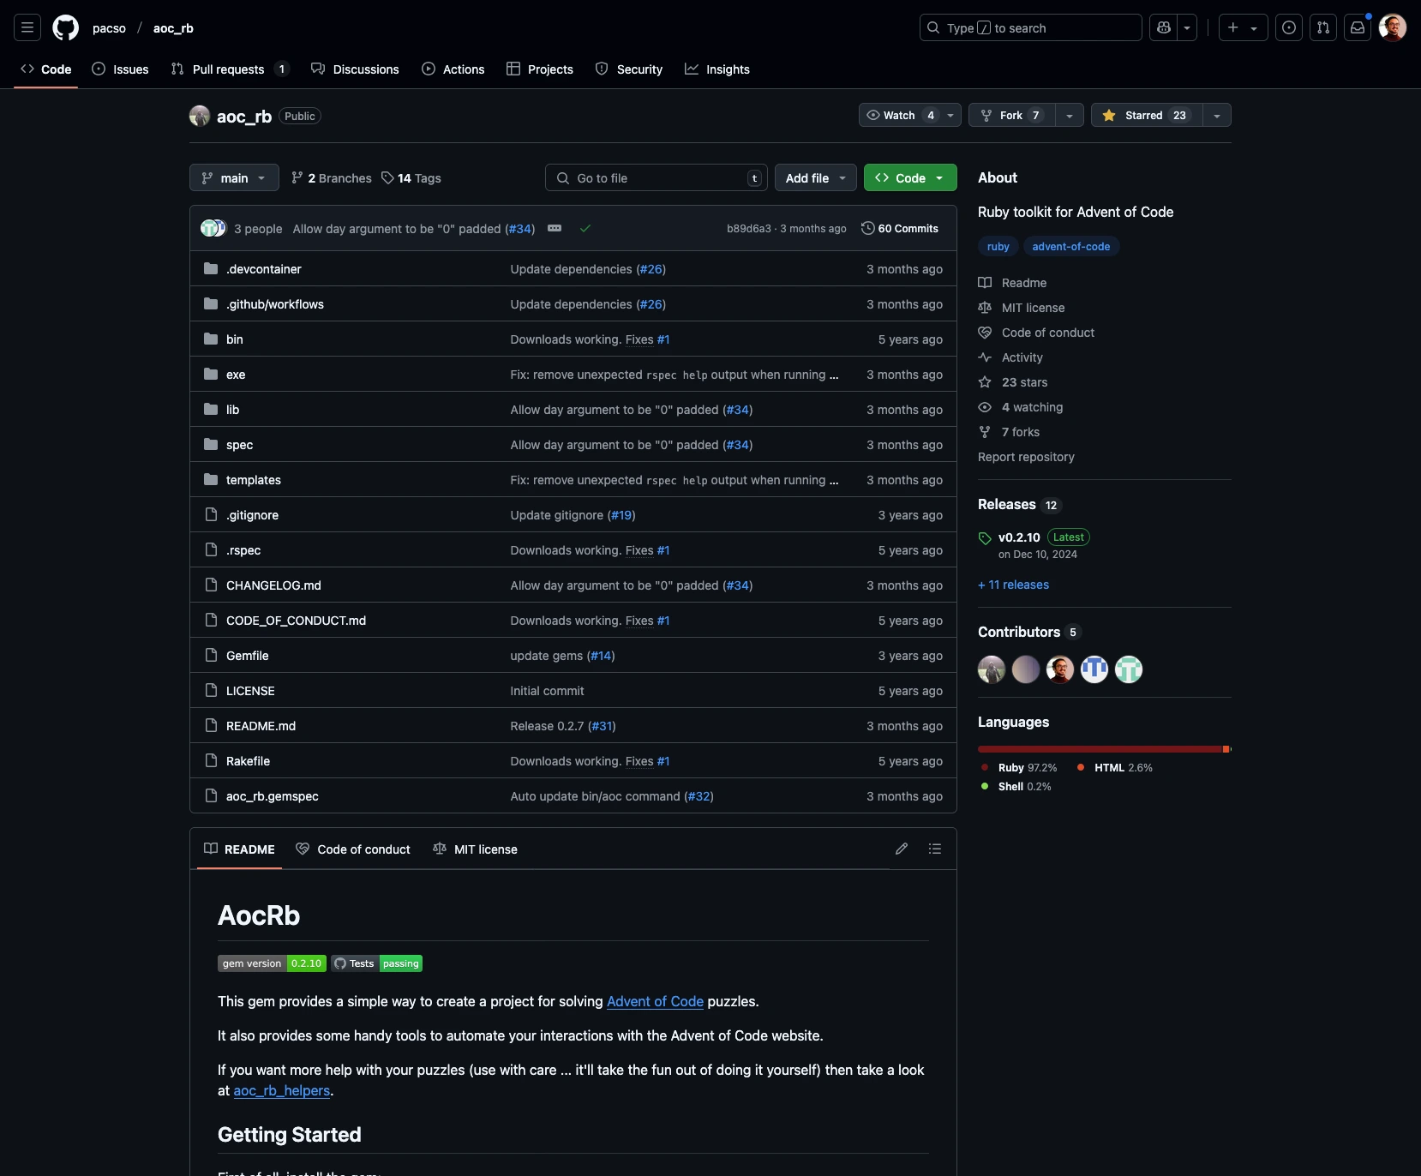This screenshot has width=1421, height=1176.
Task: Click the + 11 releases link
Action: [1013, 585]
